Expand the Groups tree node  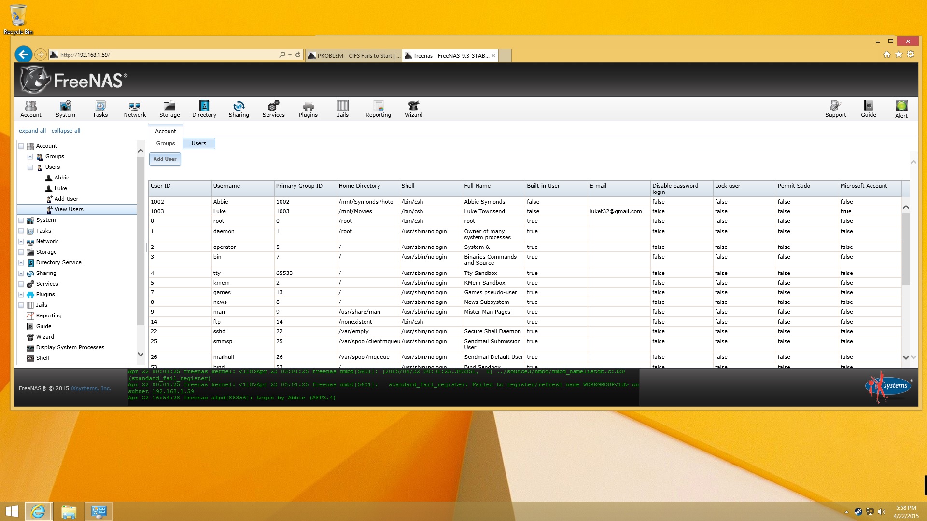[x=30, y=156]
